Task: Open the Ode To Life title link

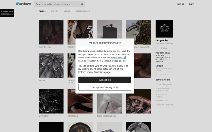Action: (x=45, y=47)
